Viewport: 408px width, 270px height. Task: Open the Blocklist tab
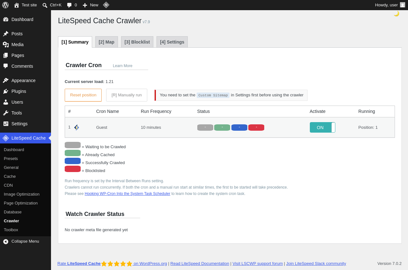click(137, 42)
